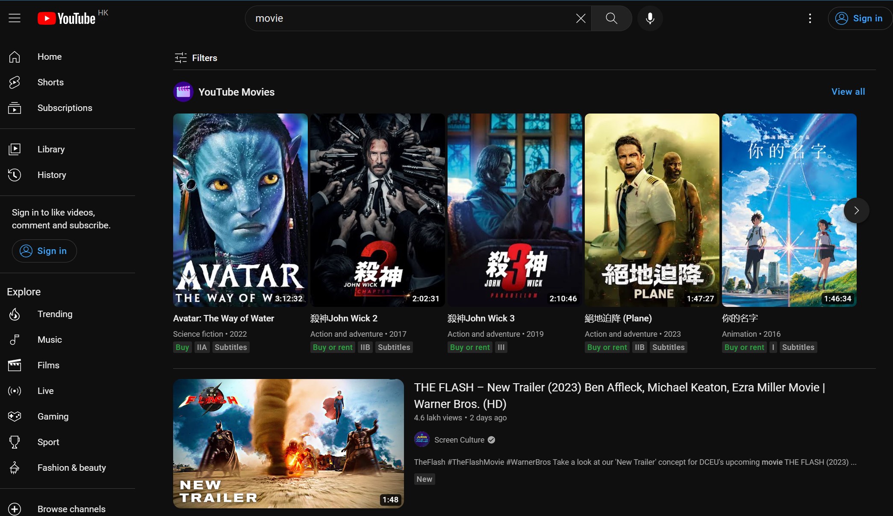Click the 你的名字 movie title
Image resolution: width=893 pixels, height=516 pixels.
click(x=740, y=318)
